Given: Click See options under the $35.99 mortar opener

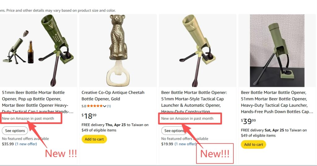Looking at the screenshot, I should (x=15, y=131).
